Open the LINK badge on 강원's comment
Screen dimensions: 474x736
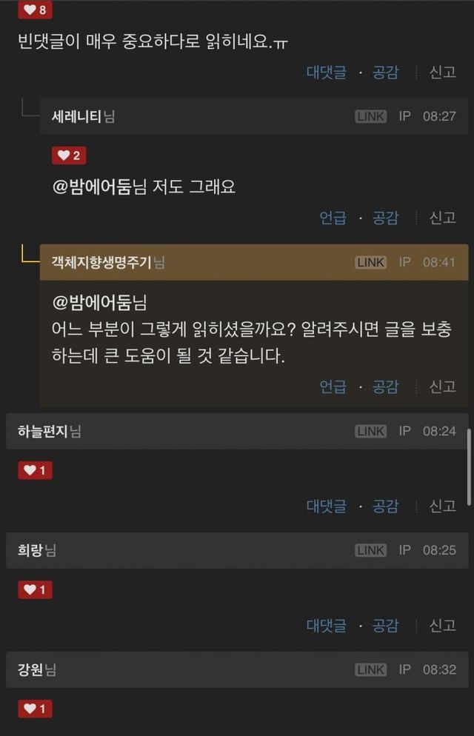[371, 670]
